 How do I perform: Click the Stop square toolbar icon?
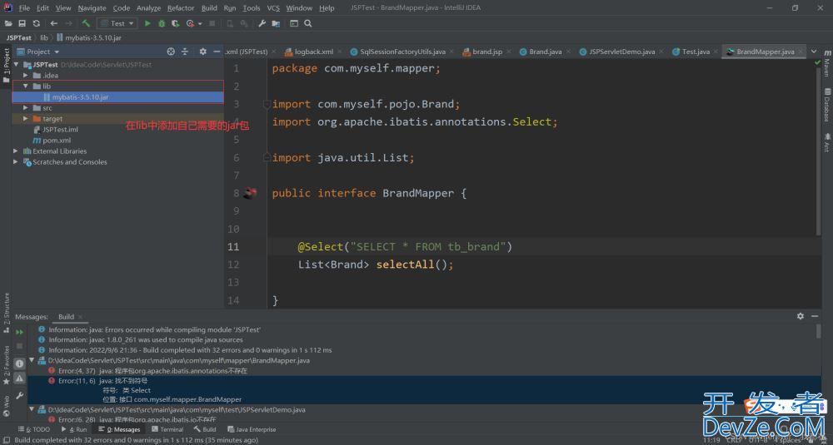[212, 23]
